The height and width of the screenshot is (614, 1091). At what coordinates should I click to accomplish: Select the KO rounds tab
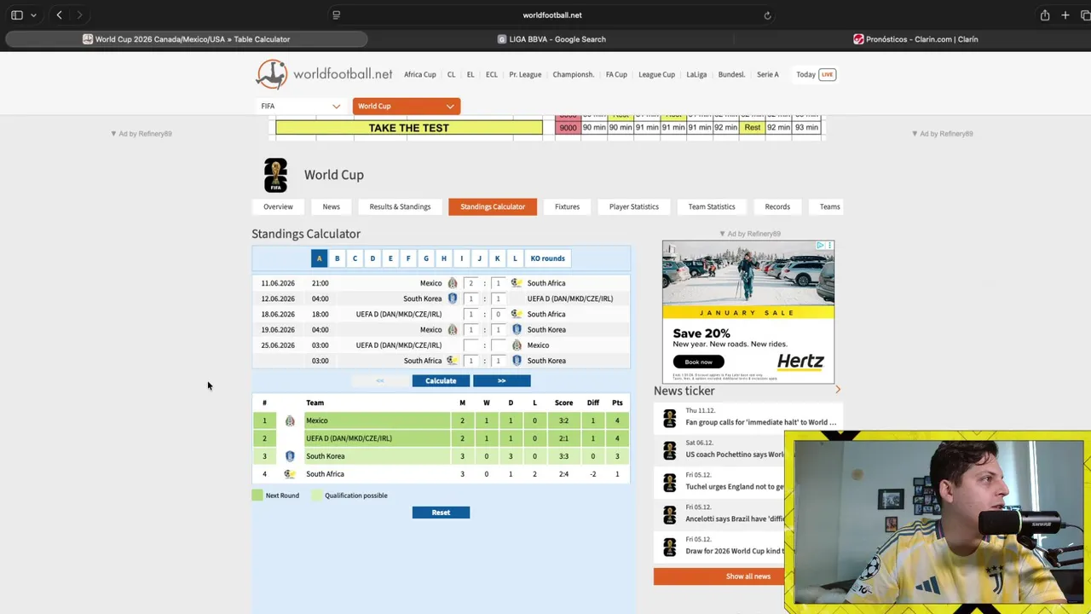point(547,258)
